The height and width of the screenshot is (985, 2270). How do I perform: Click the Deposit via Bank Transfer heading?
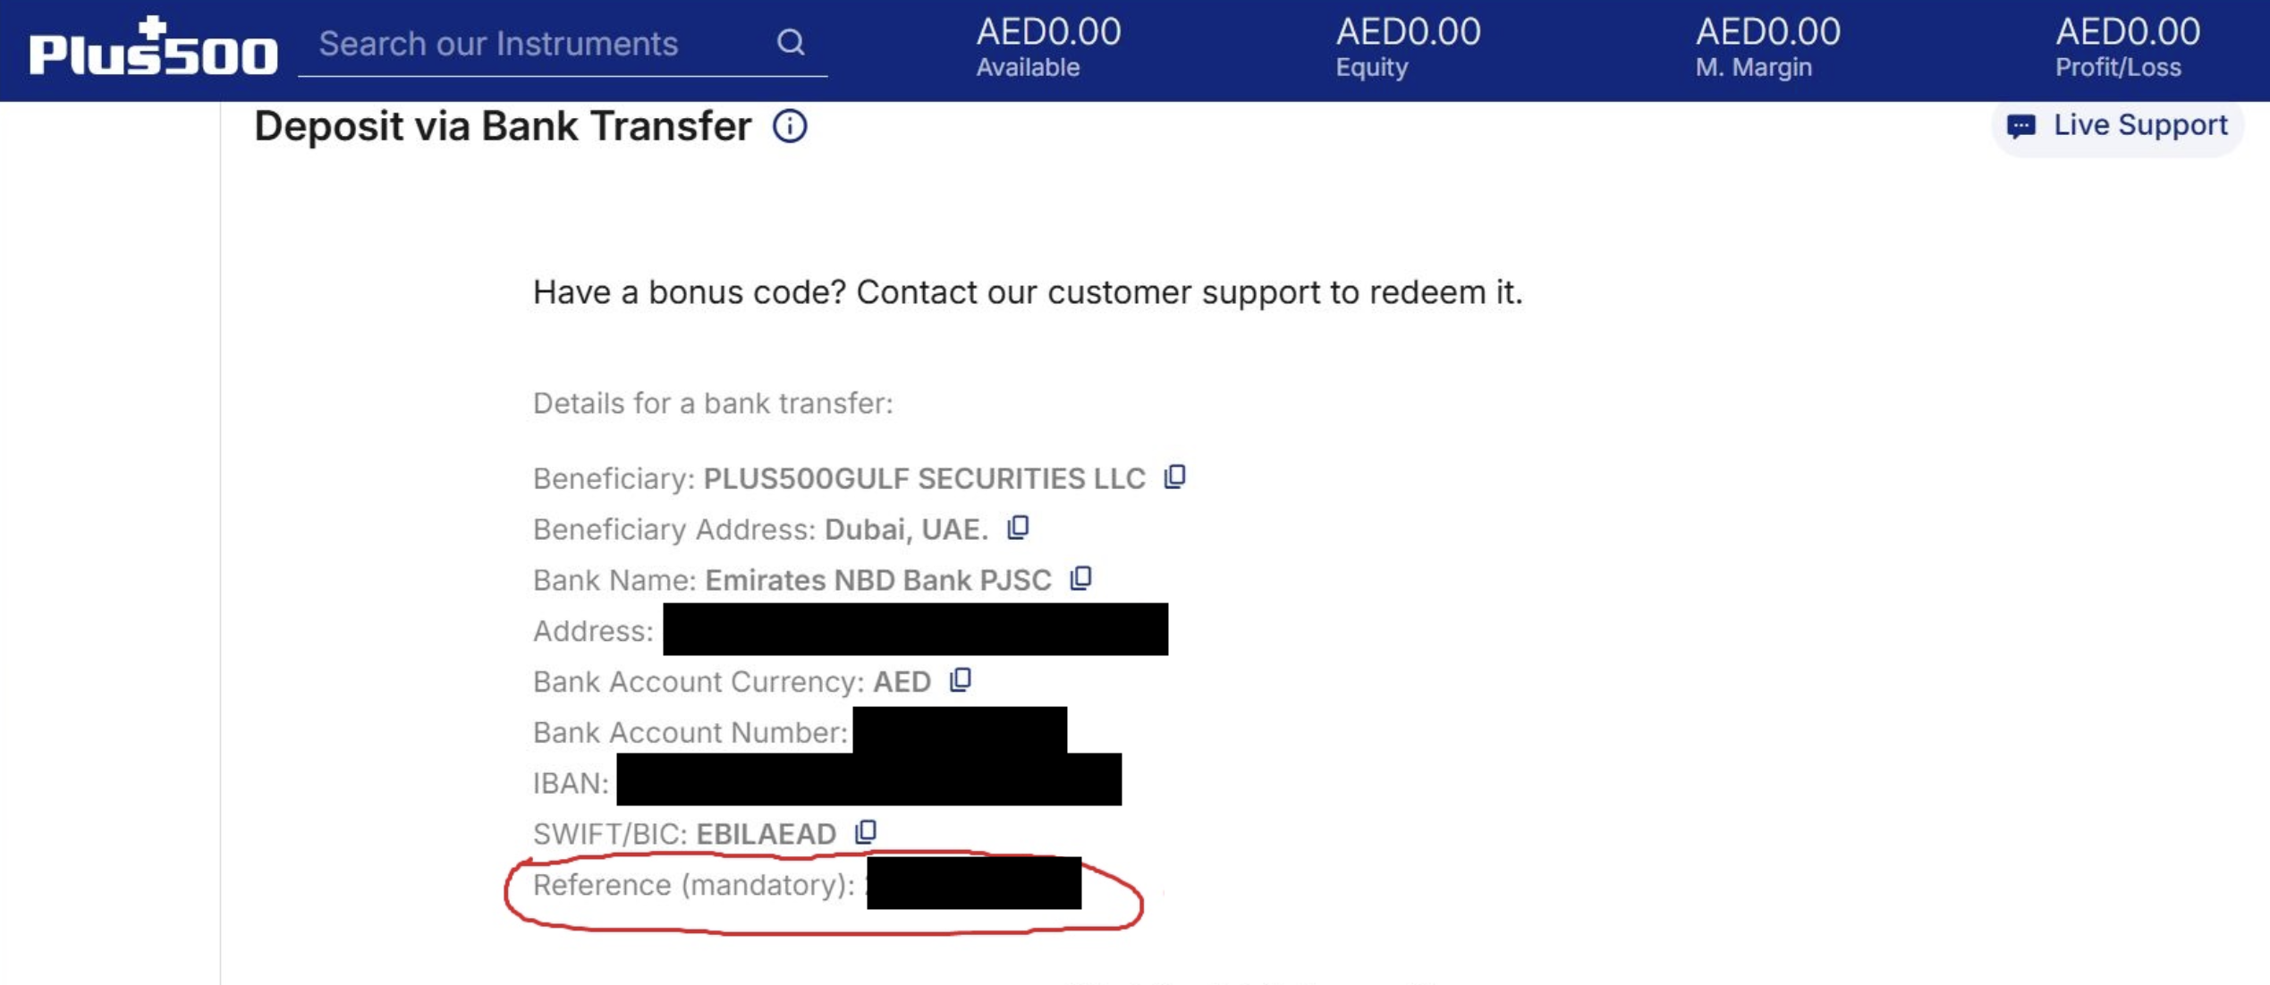[x=503, y=126]
